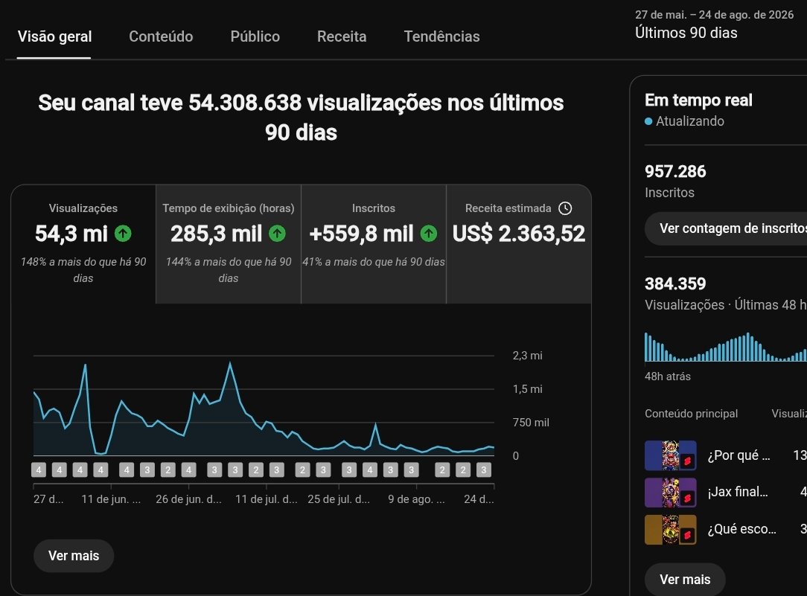Screen dimensions: 807x596
Task: Click Ver mais in the Em tempo real panel
Action: click(x=685, y=580)
